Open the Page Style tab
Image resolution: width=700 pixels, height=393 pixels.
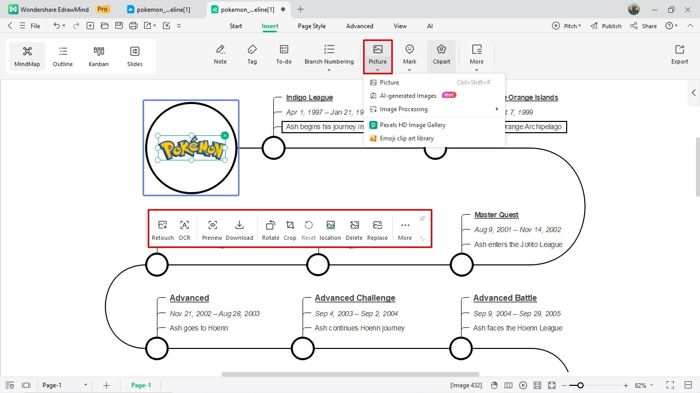[312, 26]
